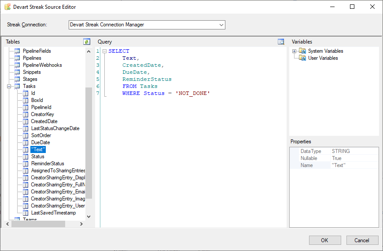Select the Status column in the tree

click(x=37, y=156)
